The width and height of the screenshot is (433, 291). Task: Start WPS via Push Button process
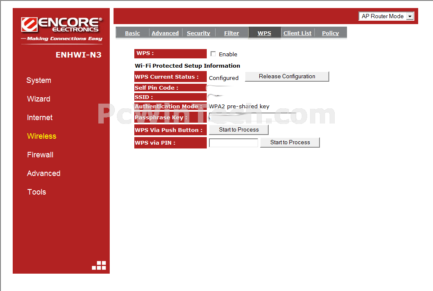(239, 129)
